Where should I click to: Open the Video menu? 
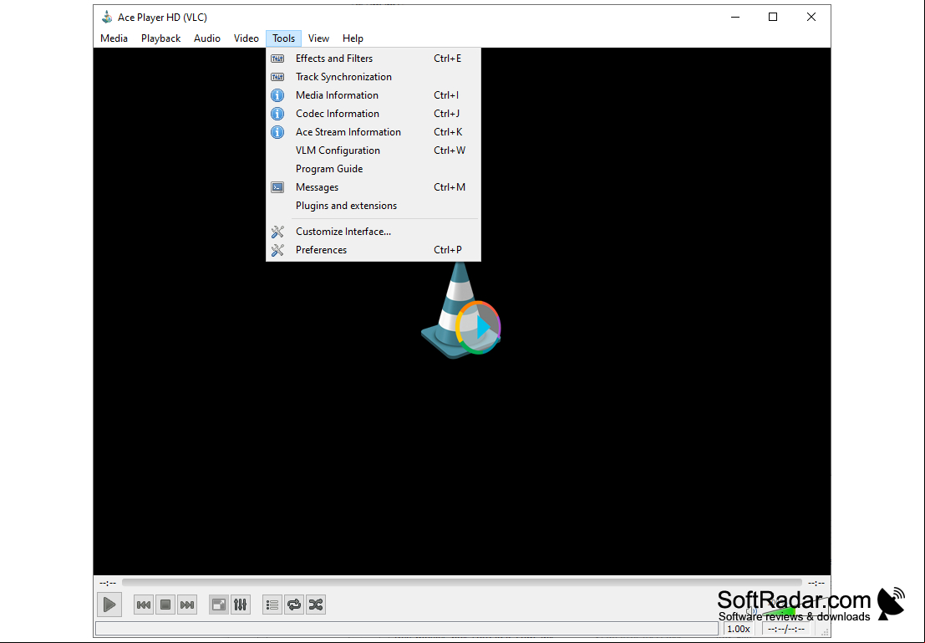(246, 38)
